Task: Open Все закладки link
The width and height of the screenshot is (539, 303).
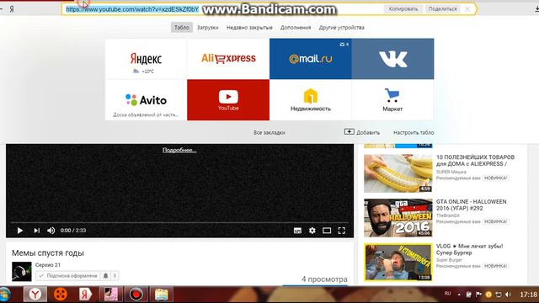Action: pyautogui.click(x=269, y=133)
